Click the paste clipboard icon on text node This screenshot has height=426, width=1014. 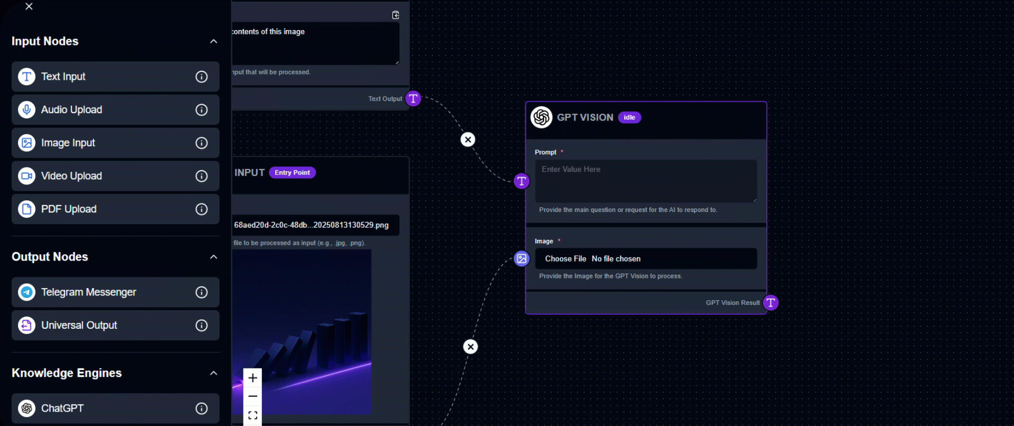pyautogui.click(x=396, y=15)
